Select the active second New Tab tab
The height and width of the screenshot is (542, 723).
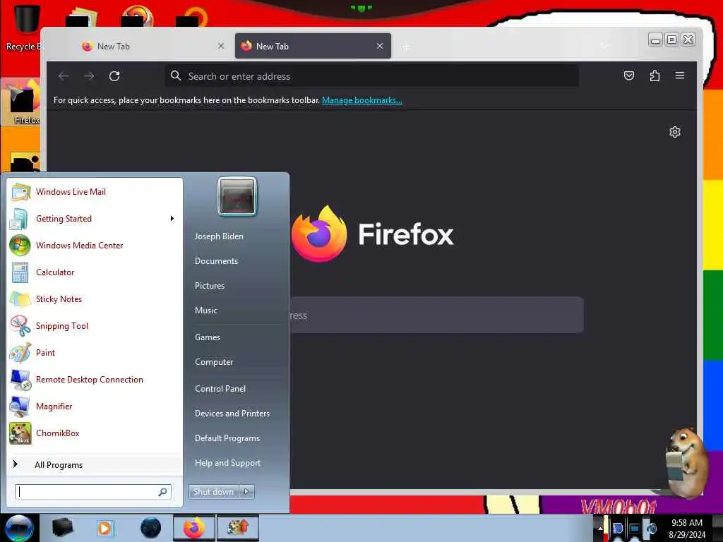coord(313,46)
